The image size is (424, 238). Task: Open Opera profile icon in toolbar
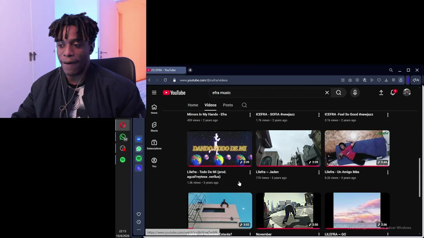point(401,80)
